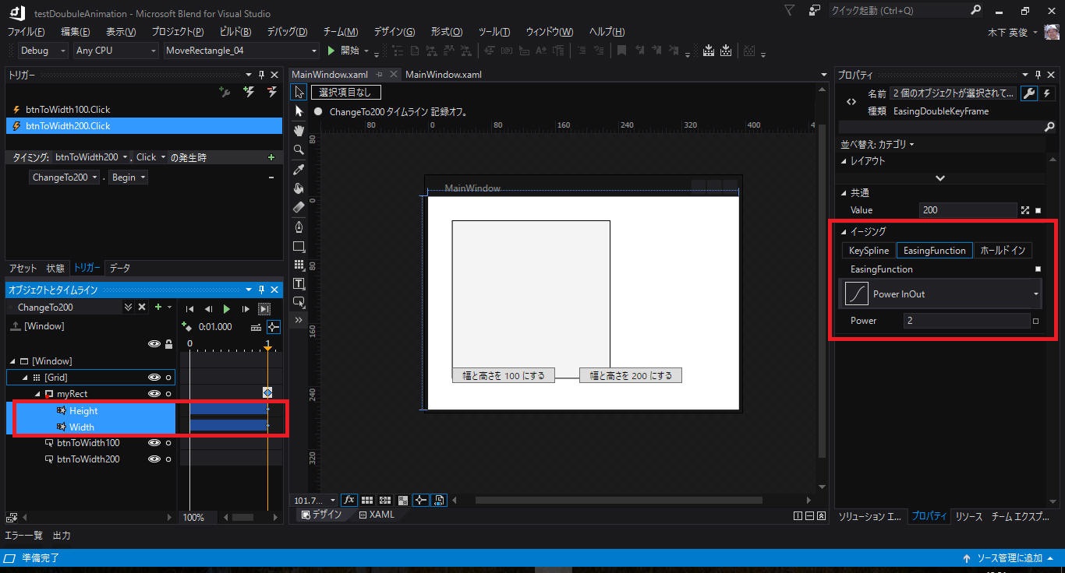The width and height of the screenshot is (1065, 573).
Task: Toggle lock circle for [Grid]
Action: point(168,378)
